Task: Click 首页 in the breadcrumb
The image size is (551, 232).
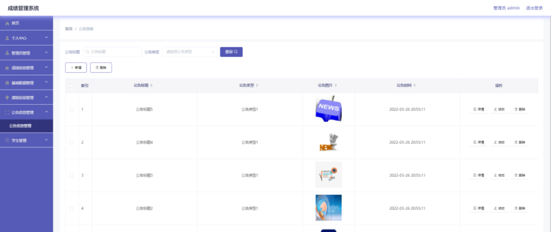Action: tap(69, 29)
